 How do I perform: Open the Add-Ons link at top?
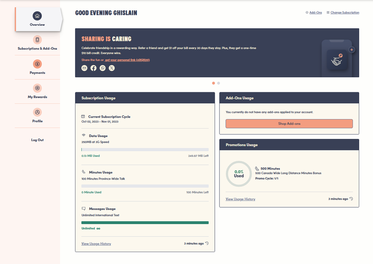coord(315,13)
